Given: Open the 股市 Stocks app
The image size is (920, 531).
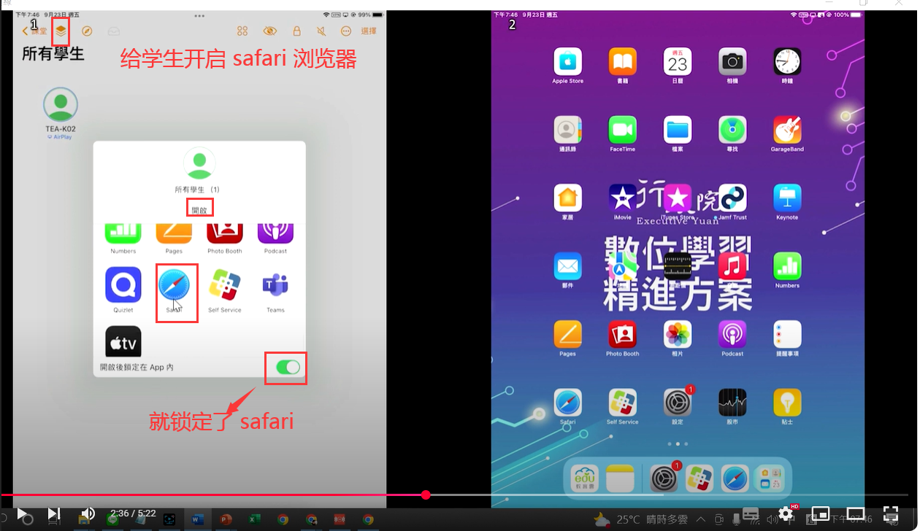Looking at the screenshot, I should point(732,403).
